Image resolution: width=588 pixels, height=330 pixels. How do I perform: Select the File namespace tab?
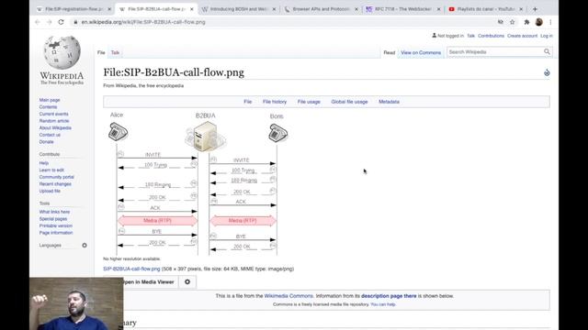click(x=101, y=53)
